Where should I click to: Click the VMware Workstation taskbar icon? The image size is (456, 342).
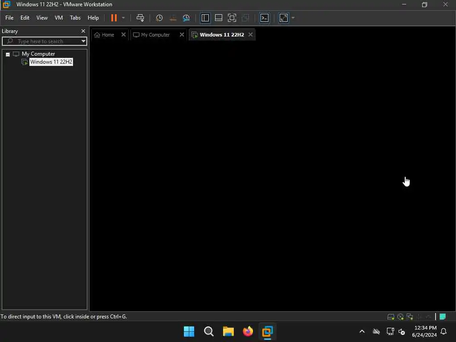[267, 331]
